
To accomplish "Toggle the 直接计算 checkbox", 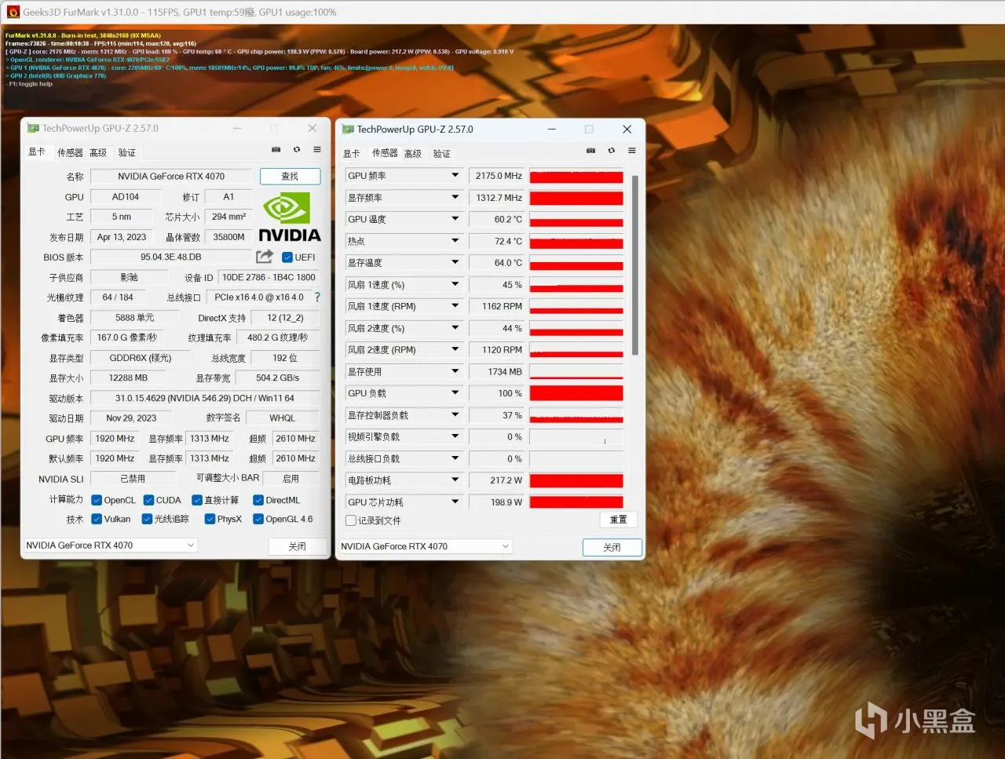I will point(197,500).
